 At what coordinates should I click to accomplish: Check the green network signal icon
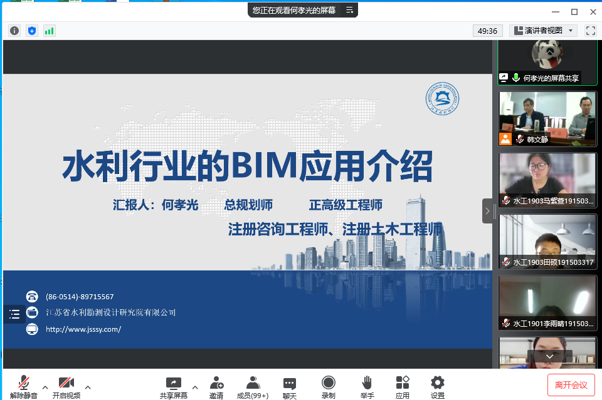tap(49, 30)
